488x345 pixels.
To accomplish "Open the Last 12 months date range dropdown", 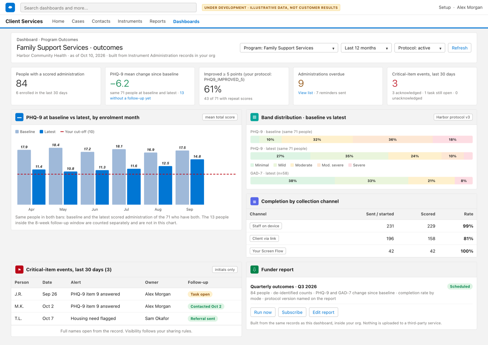I will pyautogui.click(x=366, y=48).
